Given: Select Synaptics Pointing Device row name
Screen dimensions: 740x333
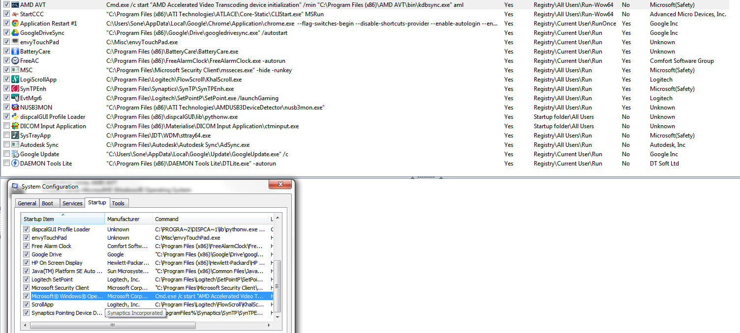Looking at the screenshot, I should pyautogui.click(x=67, y=313).
